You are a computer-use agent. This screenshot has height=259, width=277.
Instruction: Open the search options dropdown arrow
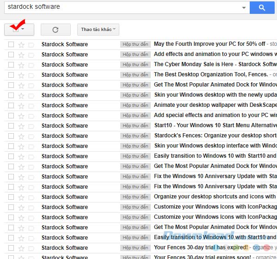pos(244,7)
